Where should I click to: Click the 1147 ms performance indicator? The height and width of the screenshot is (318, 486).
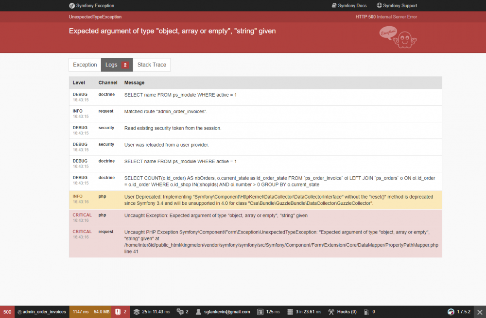pos(81,311)
